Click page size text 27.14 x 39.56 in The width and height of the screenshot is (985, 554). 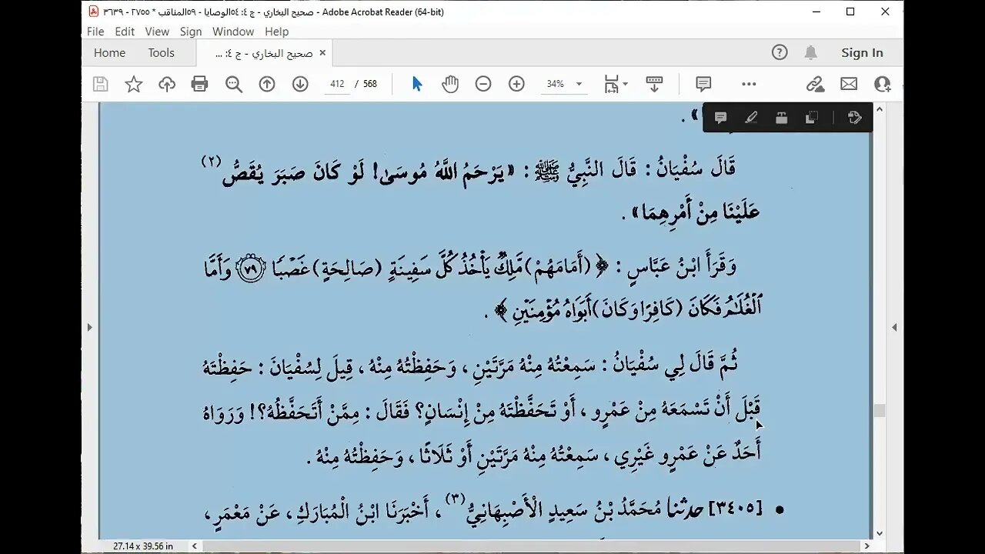pos(143,546)
